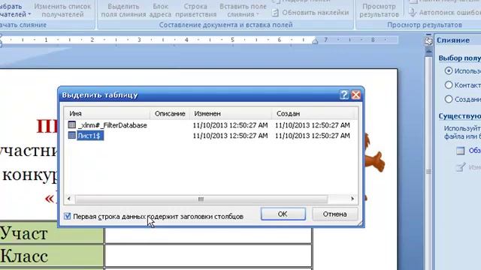The width and height of the screenshot is (481, 270).
Task: Cancel the dialog with Отмена
Action: 334,214
